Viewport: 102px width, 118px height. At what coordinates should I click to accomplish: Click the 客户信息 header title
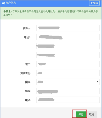[x=11, y=3]
